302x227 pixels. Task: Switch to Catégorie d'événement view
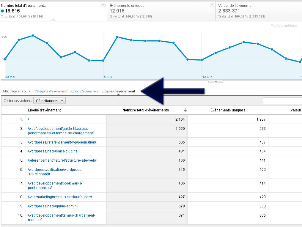51,91
